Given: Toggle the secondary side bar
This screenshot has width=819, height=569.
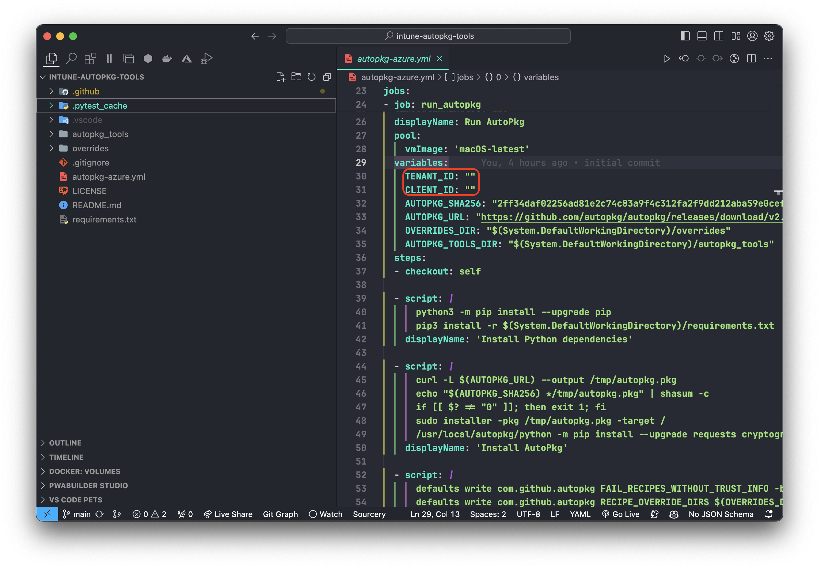Looking at the screenshot, I should click(x=718, y=36).
